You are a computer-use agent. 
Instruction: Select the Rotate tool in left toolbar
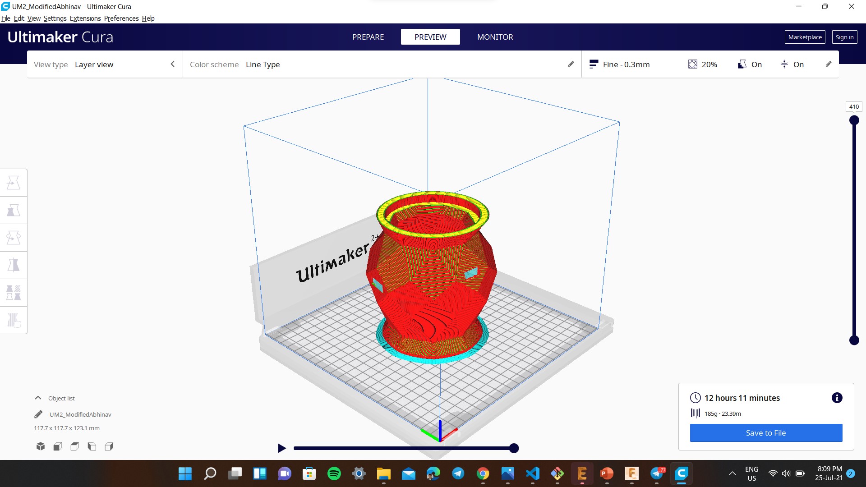point(14,238)
